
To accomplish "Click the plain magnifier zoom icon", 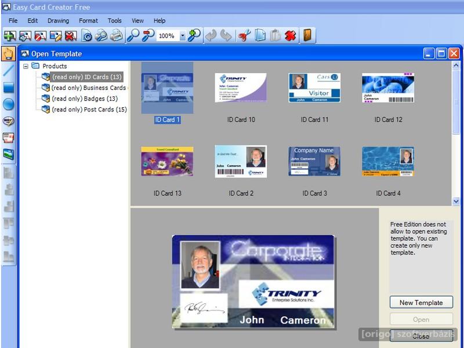I will pos(133,35).
